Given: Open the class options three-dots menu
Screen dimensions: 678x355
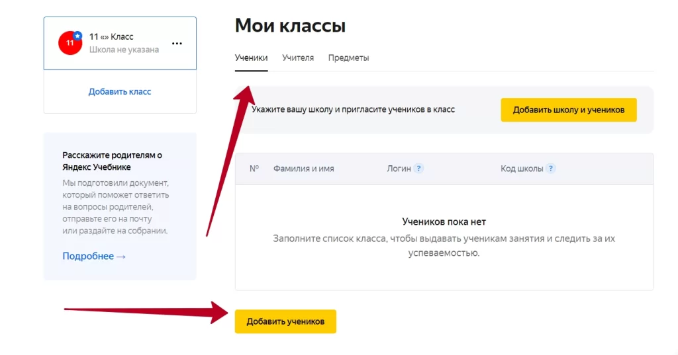Looking at the screenshot, I should click(x=177, y=44).
